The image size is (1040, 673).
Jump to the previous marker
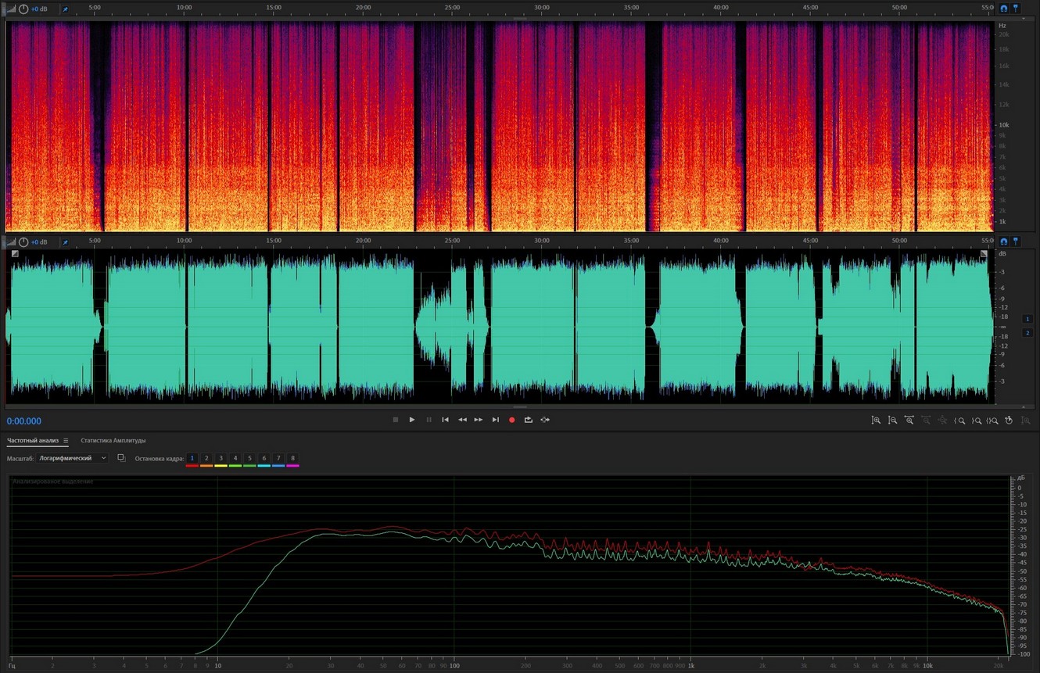click(x=445, y=420)
